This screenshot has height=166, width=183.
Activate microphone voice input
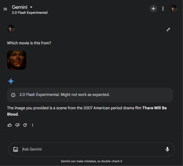tap(167, 149)
